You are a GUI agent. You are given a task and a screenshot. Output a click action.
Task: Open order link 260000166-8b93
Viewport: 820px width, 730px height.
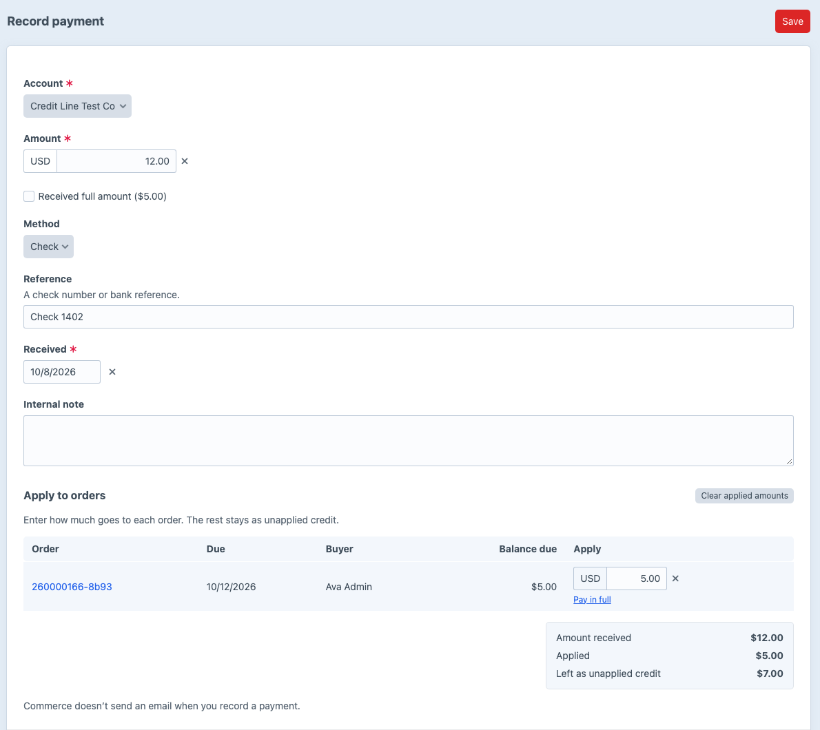point(72,587)
